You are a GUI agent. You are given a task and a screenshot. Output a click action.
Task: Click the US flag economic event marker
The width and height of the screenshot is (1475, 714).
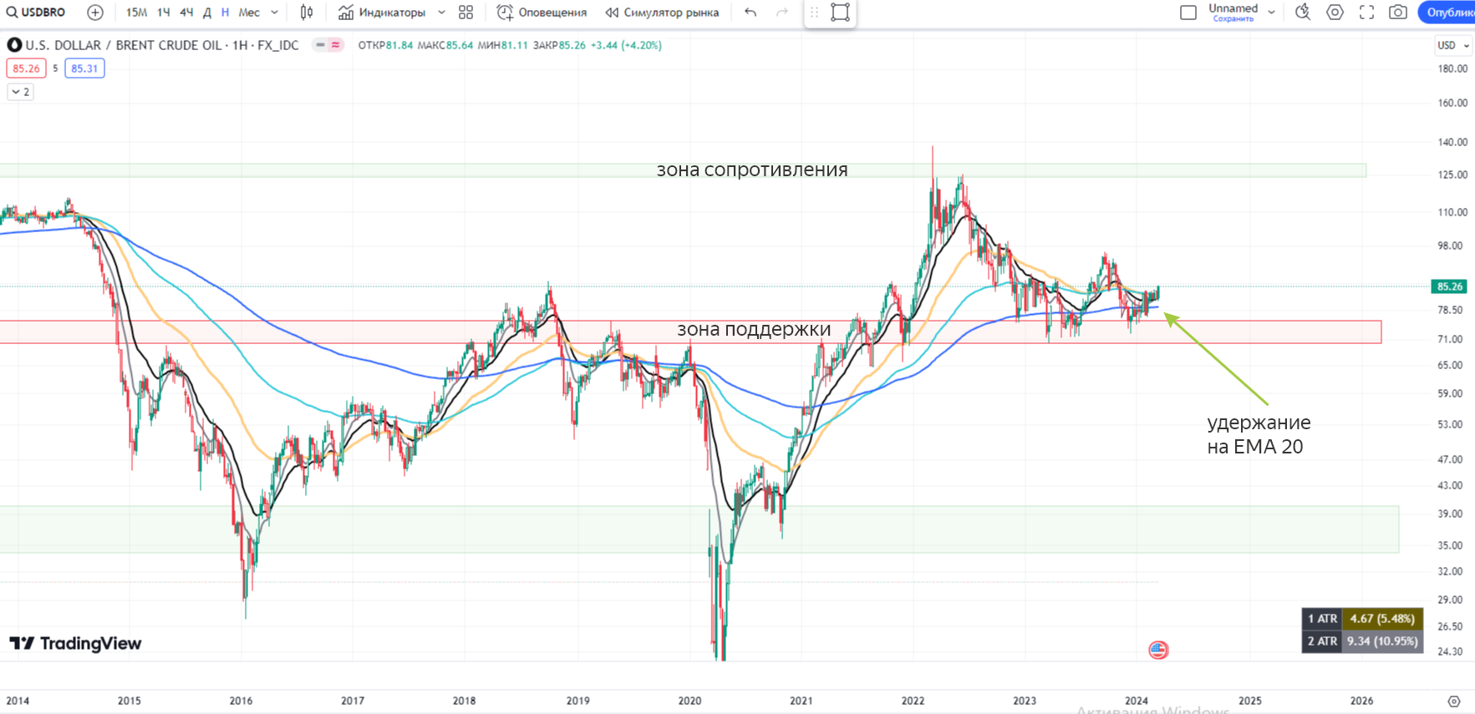point(1158,650)
